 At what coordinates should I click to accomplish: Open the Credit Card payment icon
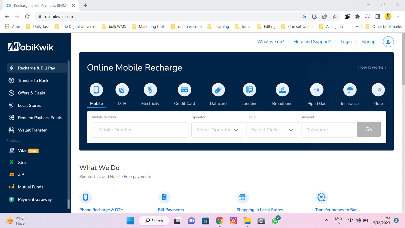click(185, 90)
